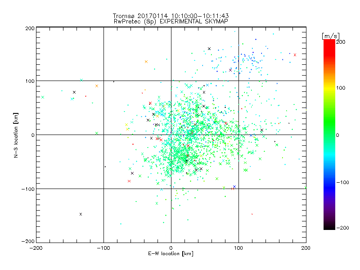The width and height of the screenshot is (360, 270).
Task: Click the N-S axis tick label '-200'
Action: click(28, 241)
